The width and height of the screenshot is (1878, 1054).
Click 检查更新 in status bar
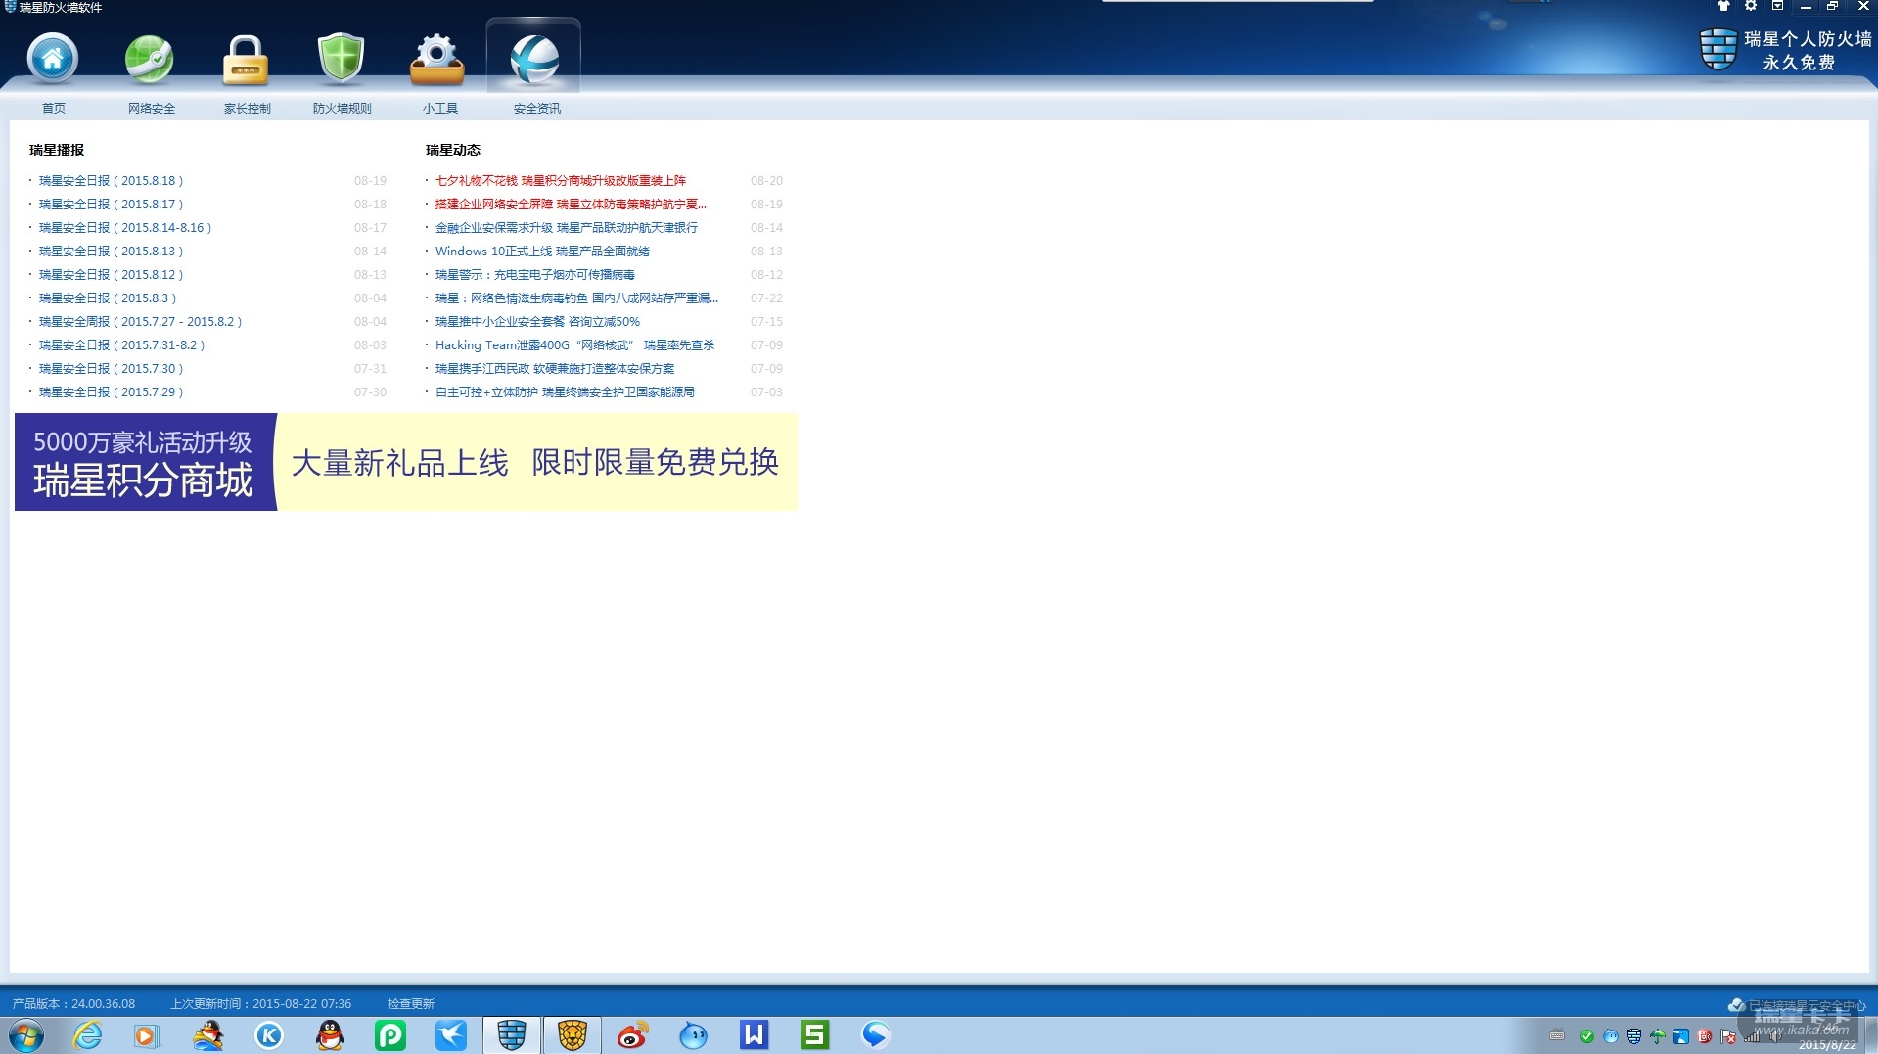(x=410, y=1004)
